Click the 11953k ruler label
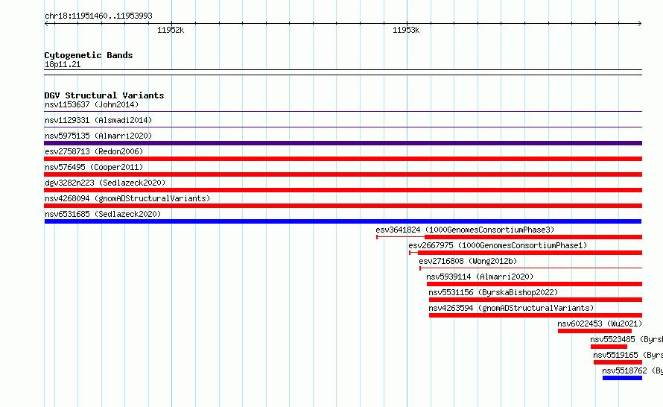The width and height of the screenshot is (663, 407). pos(406,30)
